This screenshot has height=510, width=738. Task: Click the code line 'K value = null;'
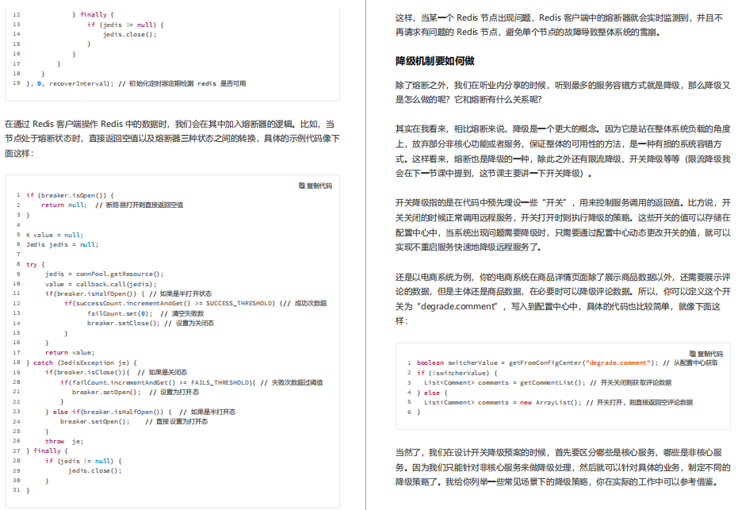pos(55,235)
